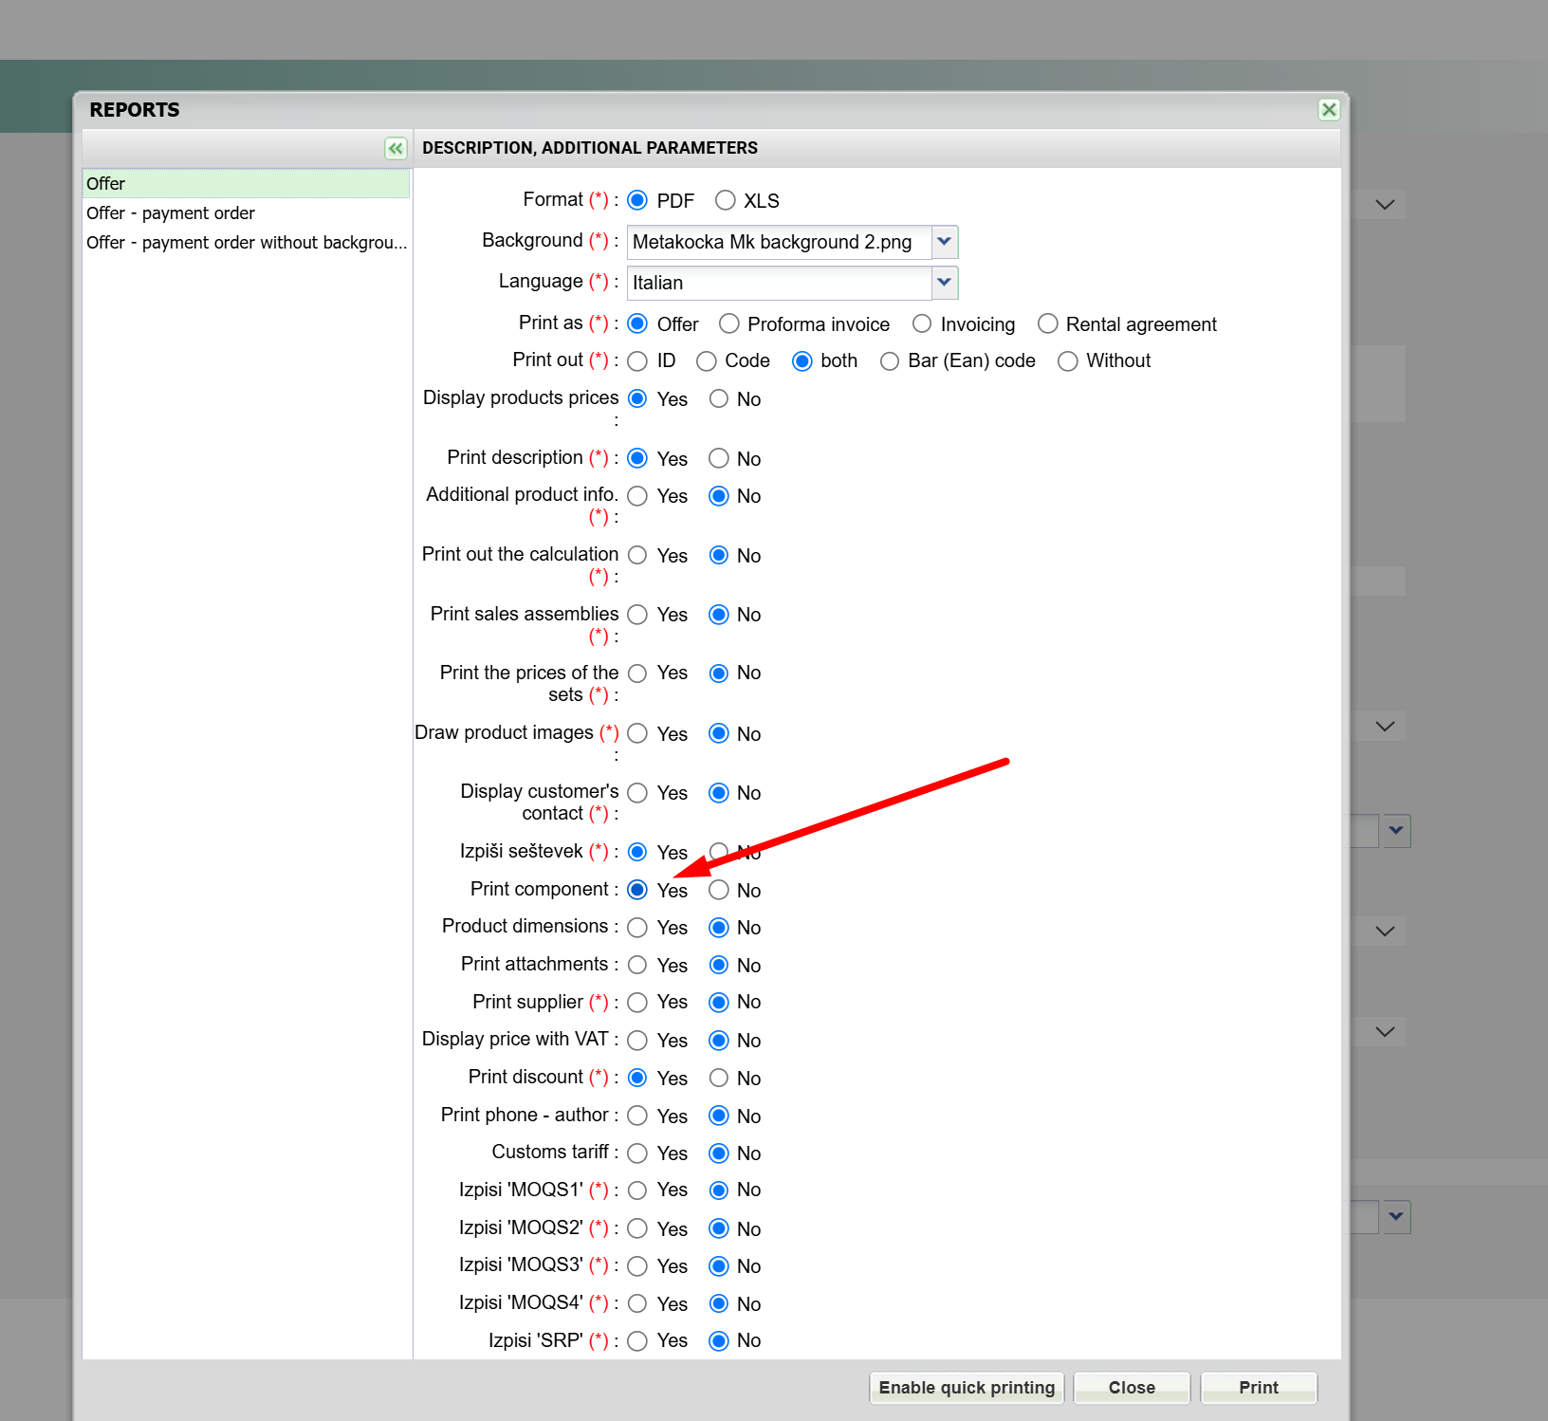Choose PDF format
The height and width of the screenshot is (1421, 1548).
(637, 200)
